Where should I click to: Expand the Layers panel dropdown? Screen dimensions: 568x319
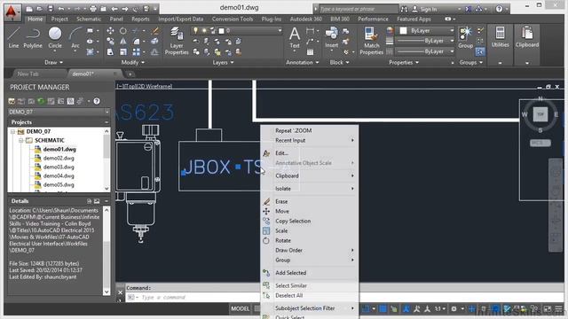[223, 62]
